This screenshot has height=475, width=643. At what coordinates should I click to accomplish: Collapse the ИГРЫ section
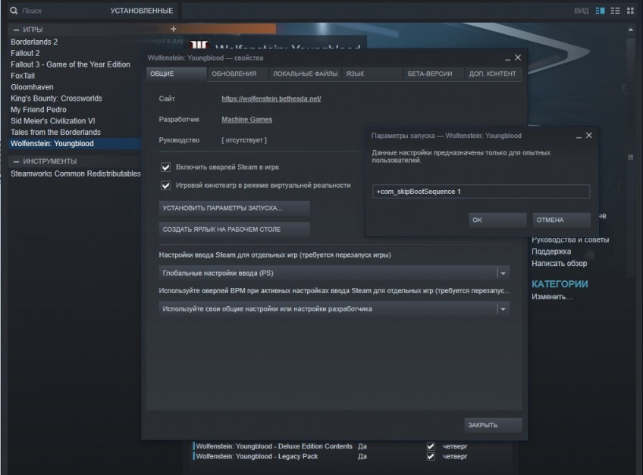point(16,30)
